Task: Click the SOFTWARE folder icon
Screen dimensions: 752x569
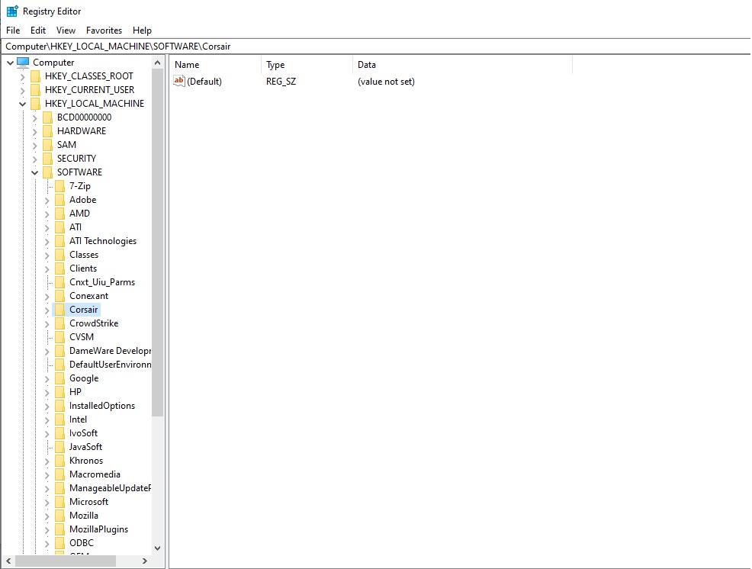Action: [x=47, y=172]
